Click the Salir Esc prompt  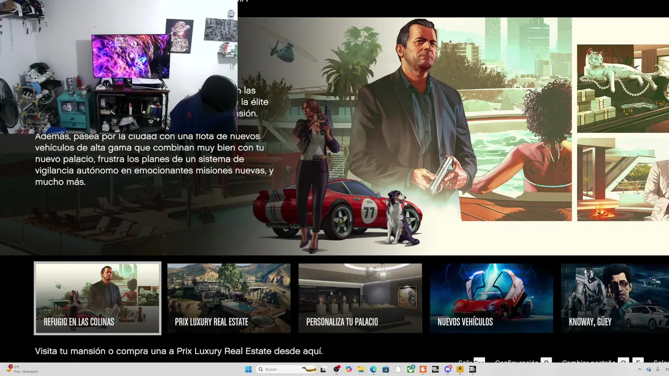click(471, 361)
